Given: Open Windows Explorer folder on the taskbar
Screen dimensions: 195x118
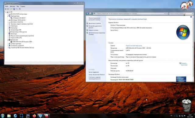Looking at the screenshot, I should (9, 116).
